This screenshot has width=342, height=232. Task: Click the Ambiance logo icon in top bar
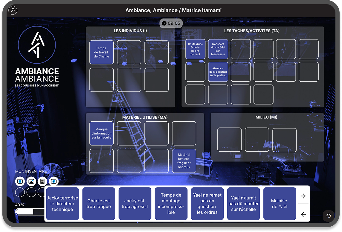13,10
